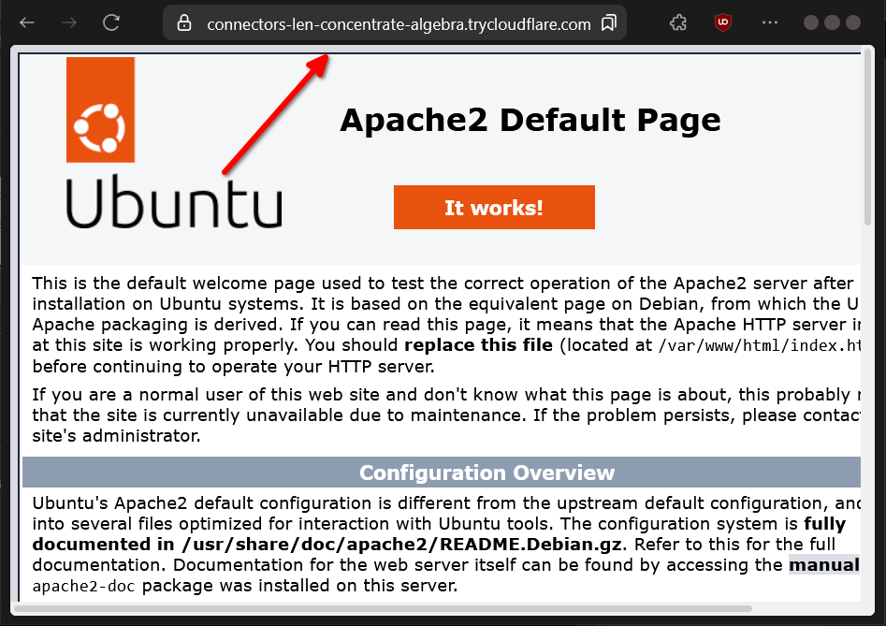This screenshot has width=886, height=626.
Task: Click the orange Ubuntu logo image
Action: coord(101,109)
